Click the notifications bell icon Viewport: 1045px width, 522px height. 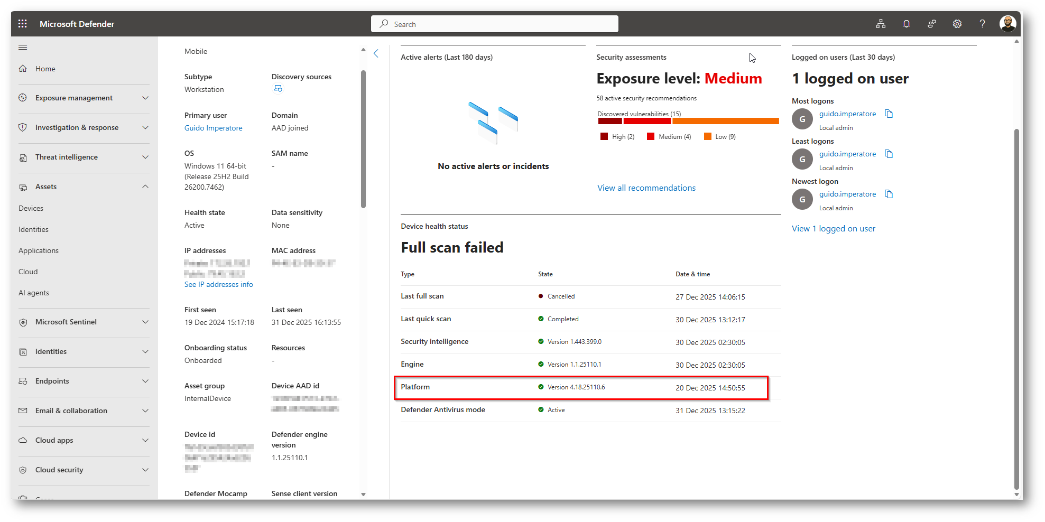coord(906,24)
